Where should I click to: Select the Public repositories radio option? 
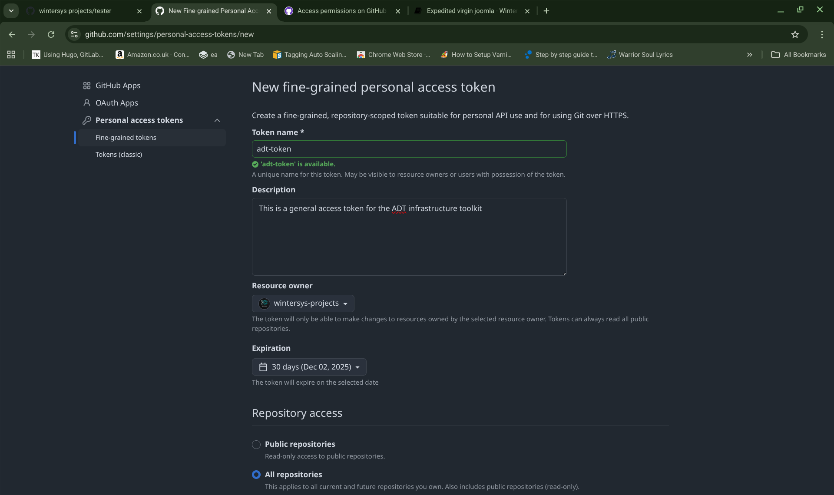(x=256, y=444)
